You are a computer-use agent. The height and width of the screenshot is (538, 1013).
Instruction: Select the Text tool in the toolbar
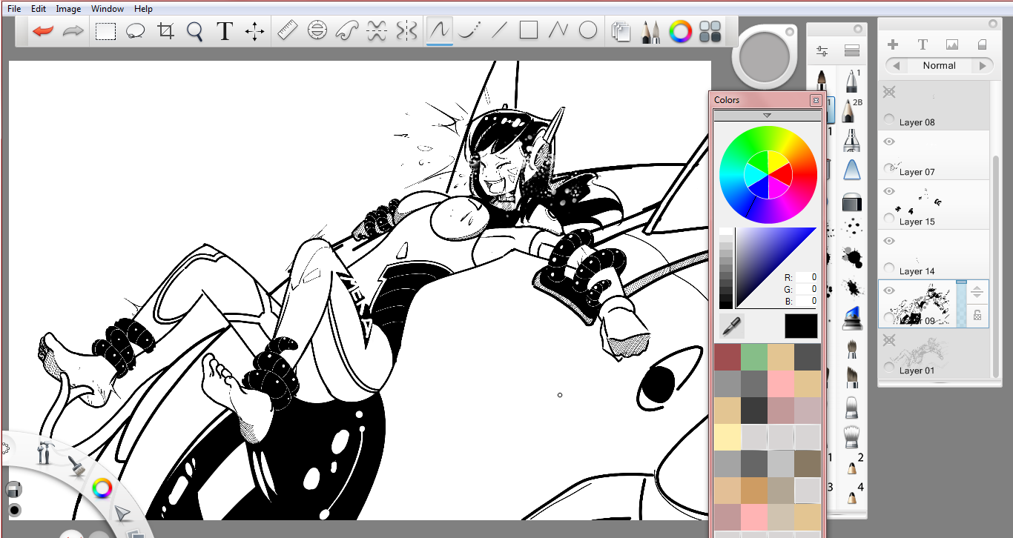coord(225,31)
